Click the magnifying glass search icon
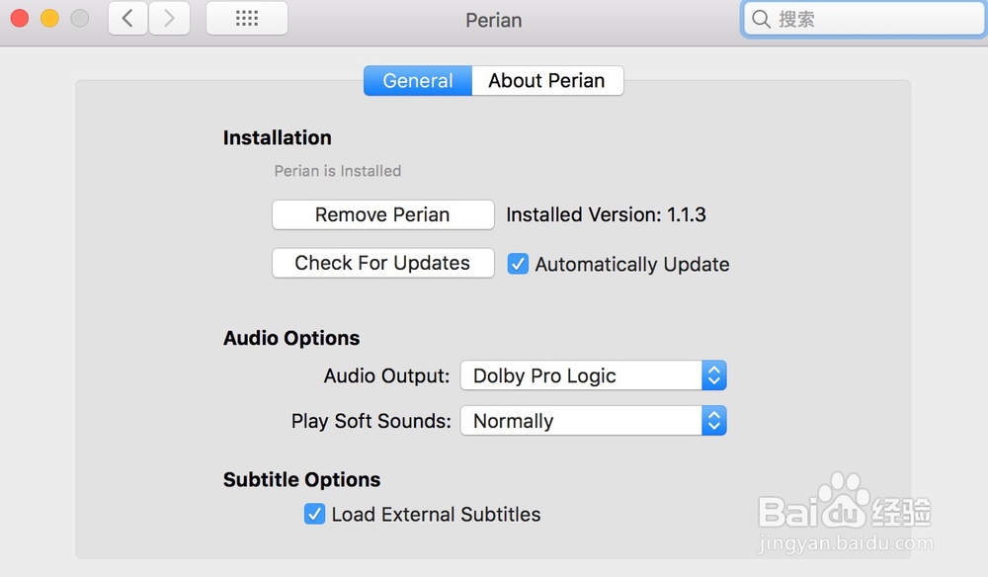Image resolution: width=988 pixels, height=577 pixels. tap(761, 19)
